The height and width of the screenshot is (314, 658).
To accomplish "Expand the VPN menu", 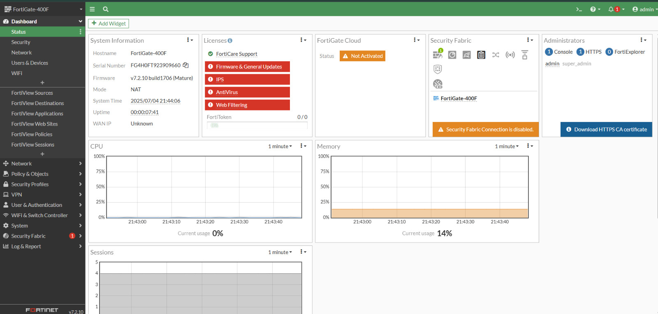I will tap(43, 195).
